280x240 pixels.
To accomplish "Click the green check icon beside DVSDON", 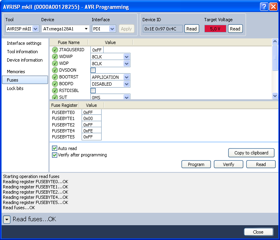I will point(55,70).
